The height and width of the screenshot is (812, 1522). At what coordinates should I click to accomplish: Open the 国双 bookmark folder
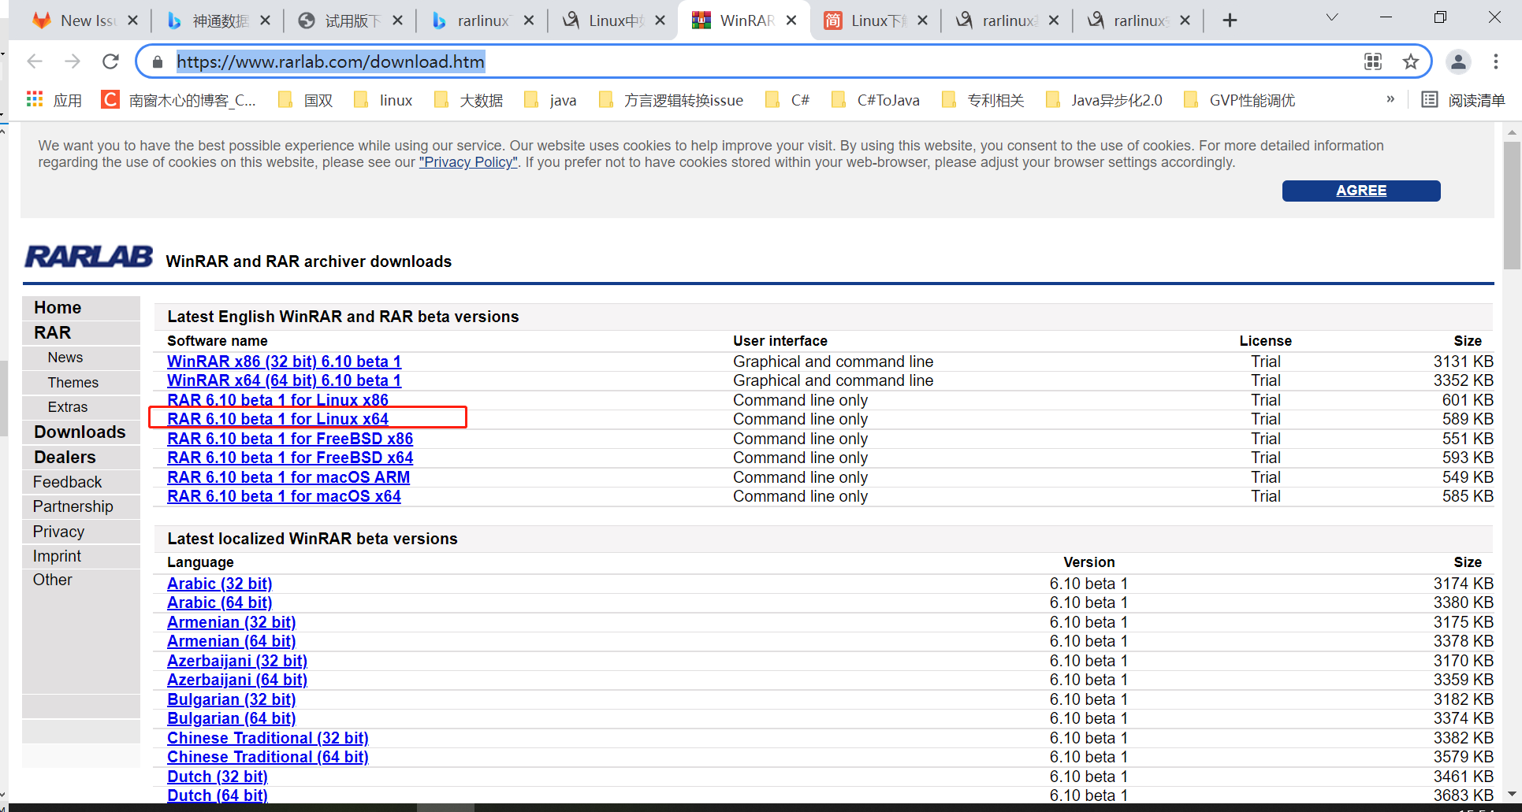(x=306, y=100)
